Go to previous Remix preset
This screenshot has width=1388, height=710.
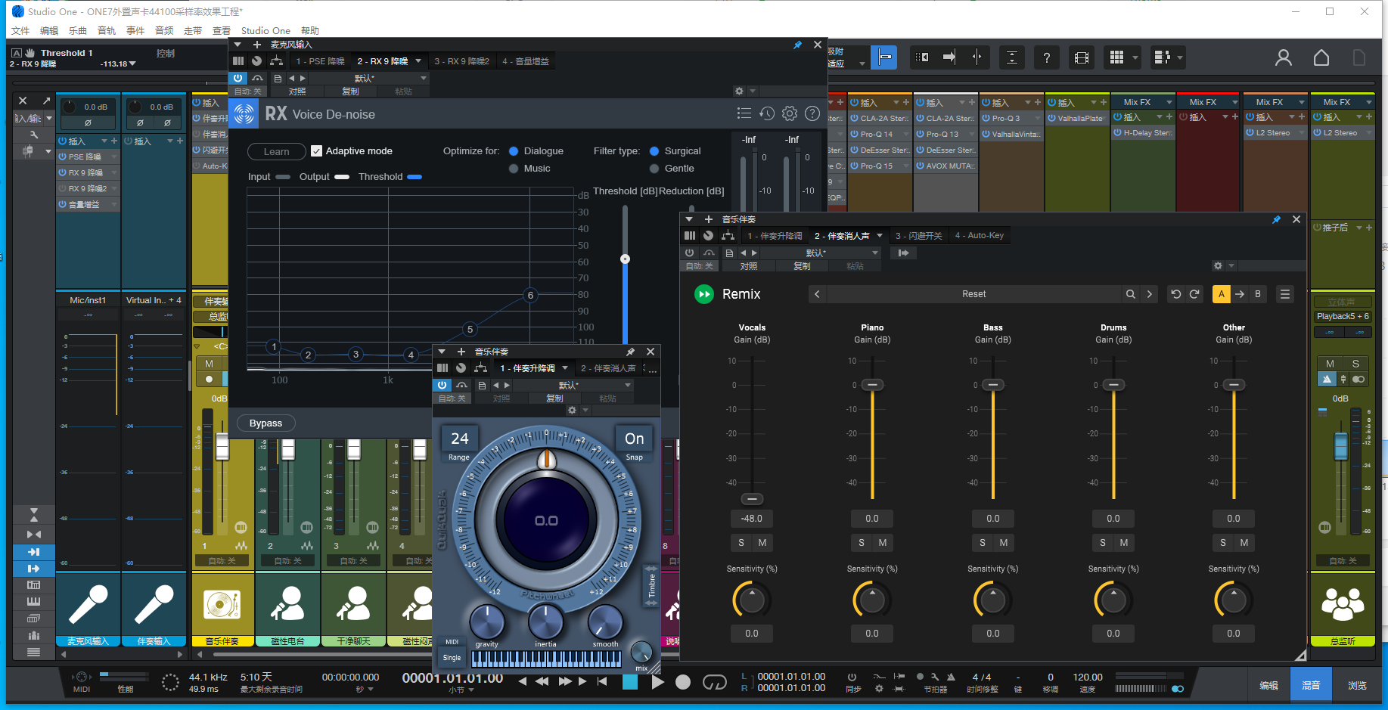[x=817, y=294]
